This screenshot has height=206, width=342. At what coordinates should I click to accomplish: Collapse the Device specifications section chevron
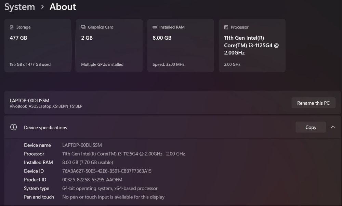[333, 127]
